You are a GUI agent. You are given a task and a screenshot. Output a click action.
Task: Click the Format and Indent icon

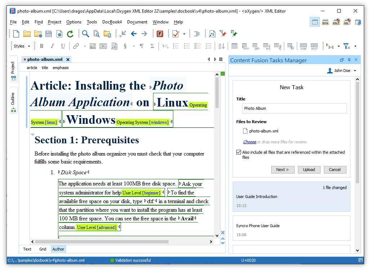pos(197,34)
